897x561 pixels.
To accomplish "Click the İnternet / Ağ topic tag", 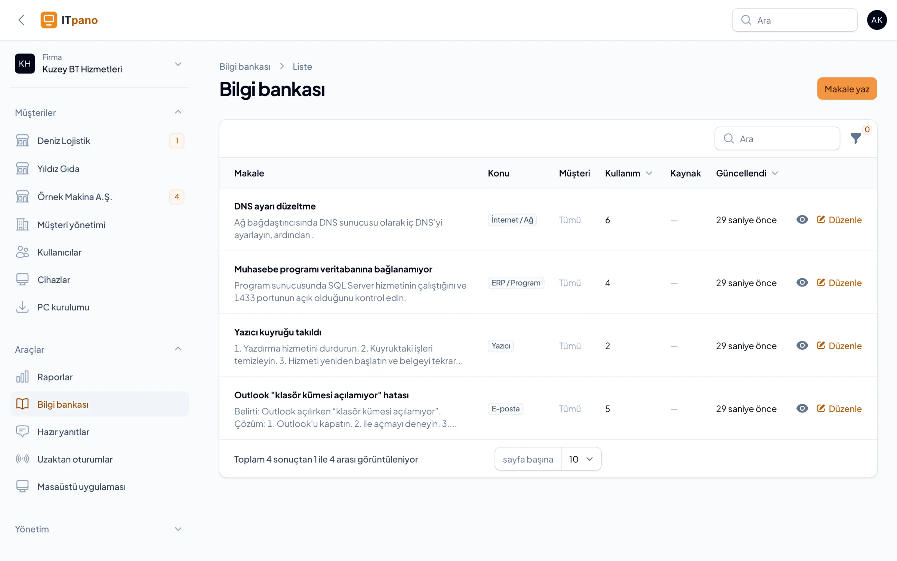I will tap(512, 220).
